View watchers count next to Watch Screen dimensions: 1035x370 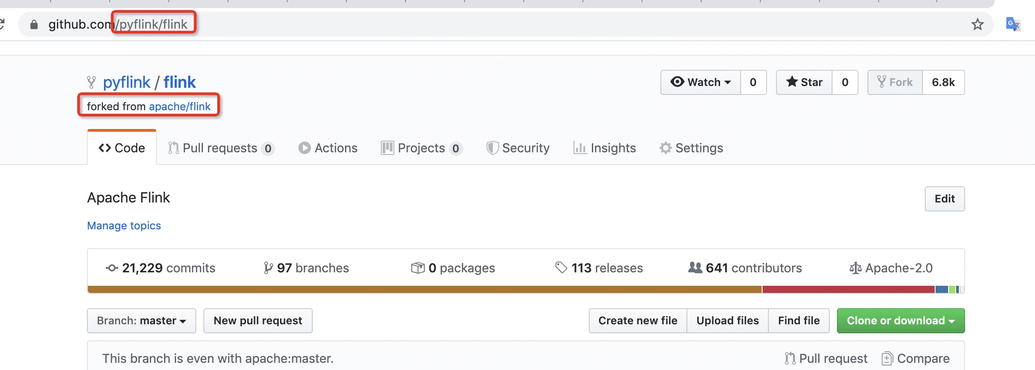[x=753, y=82]
